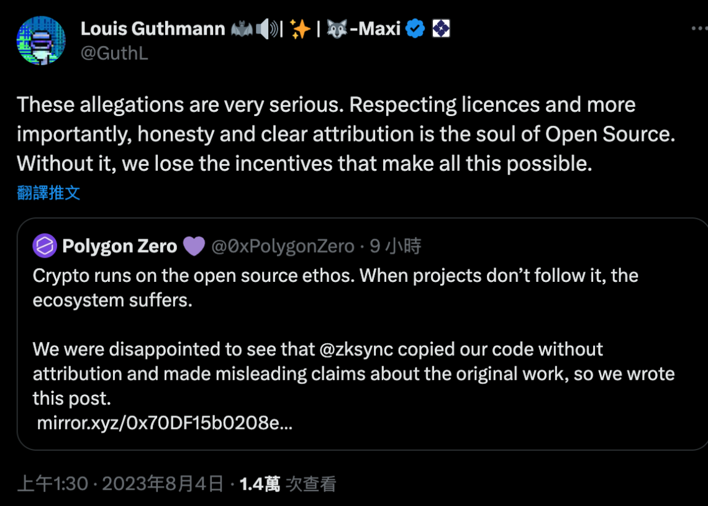Viewport: 708px width, 506px height.
Task: Open Louis Guthmann's profile avatar
Action: pyautogui.click(x=41, y=40)
